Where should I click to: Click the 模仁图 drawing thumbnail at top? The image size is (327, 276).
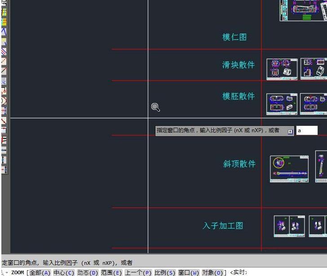tap(304, 10)
